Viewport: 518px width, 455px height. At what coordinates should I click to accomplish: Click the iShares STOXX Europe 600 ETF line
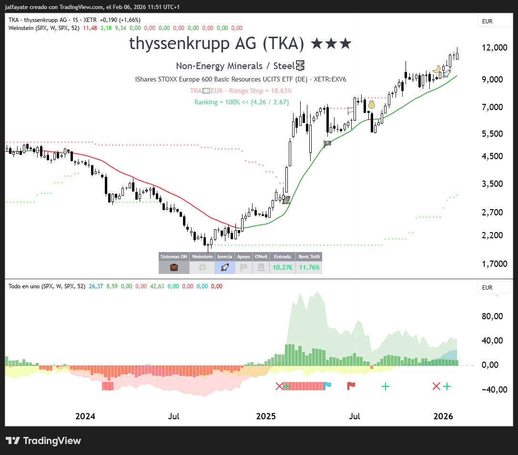coord(241,79)
